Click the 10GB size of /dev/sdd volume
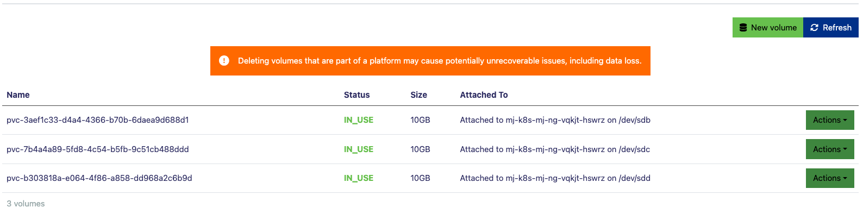Image resolution: width=863 pixels, height=220 pixels. (420, 178)
